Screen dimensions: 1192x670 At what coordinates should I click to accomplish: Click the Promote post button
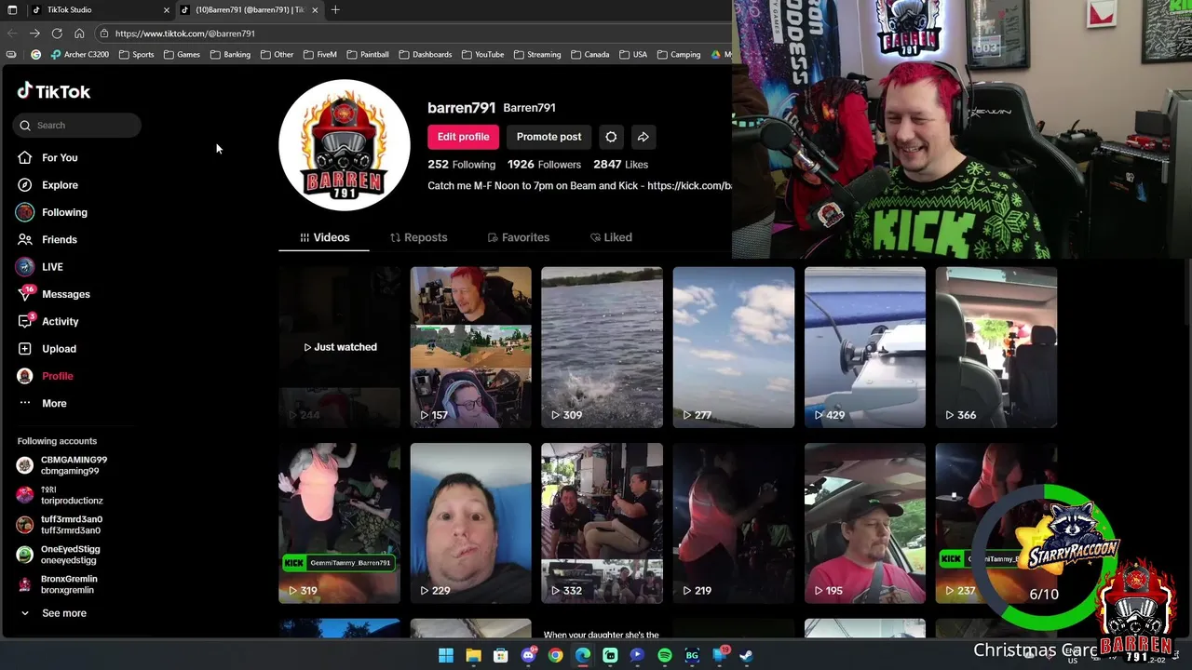[x=549, y=137]
